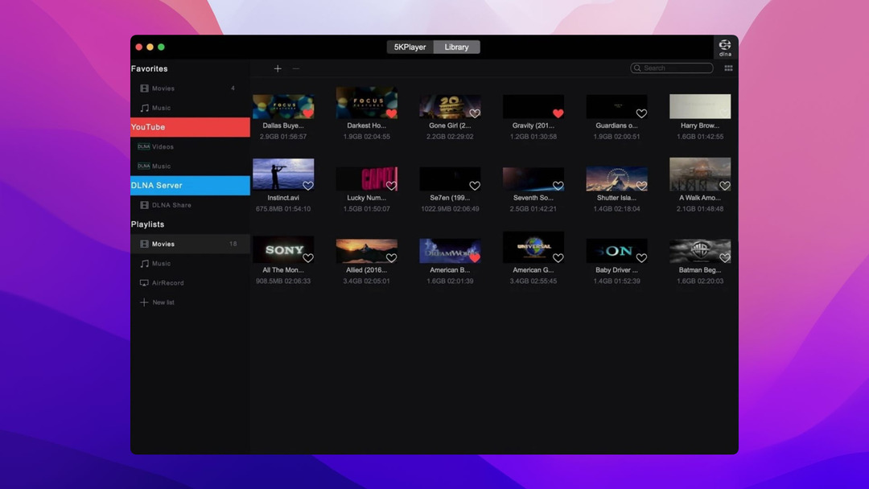Unfavorite American Beauty heart icon
869x489 pixels.
coord(475,258)
